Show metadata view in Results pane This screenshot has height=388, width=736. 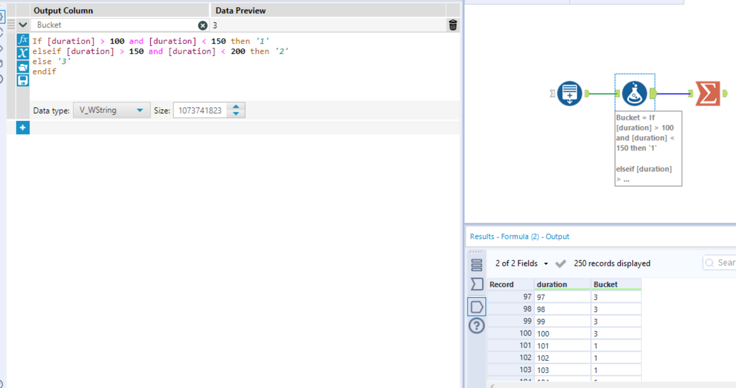(477, 265)
